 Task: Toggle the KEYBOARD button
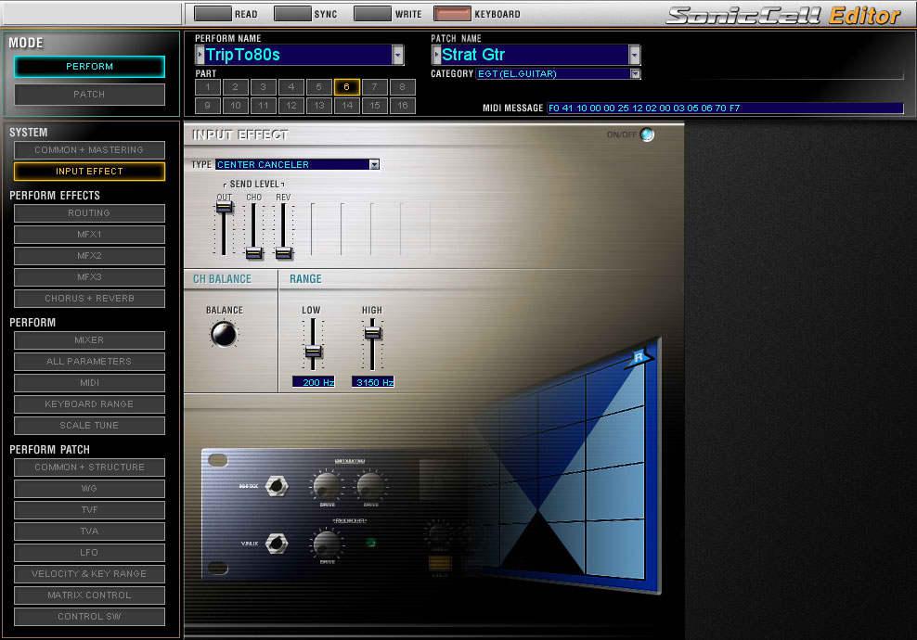click(x=452, y=13)
